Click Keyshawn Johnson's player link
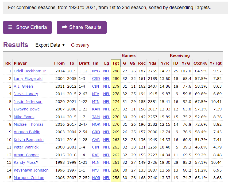The height and width of the screenshot is (182, 228). coord(31,170)
